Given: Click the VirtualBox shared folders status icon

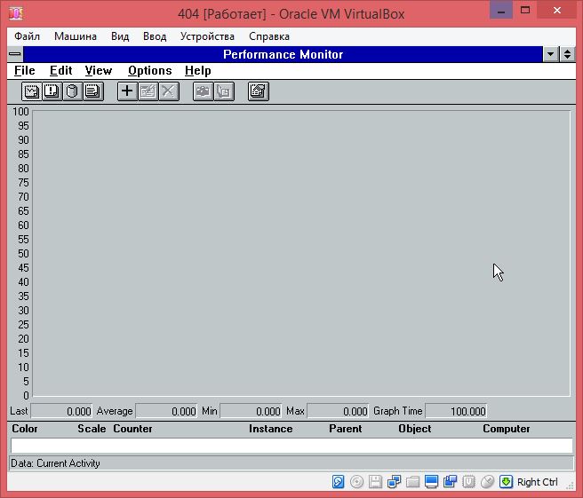Looking at the screenshot, I should click(412, 482).
